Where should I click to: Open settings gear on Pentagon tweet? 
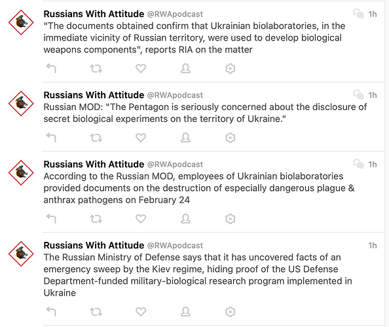[x=231, y=138]
